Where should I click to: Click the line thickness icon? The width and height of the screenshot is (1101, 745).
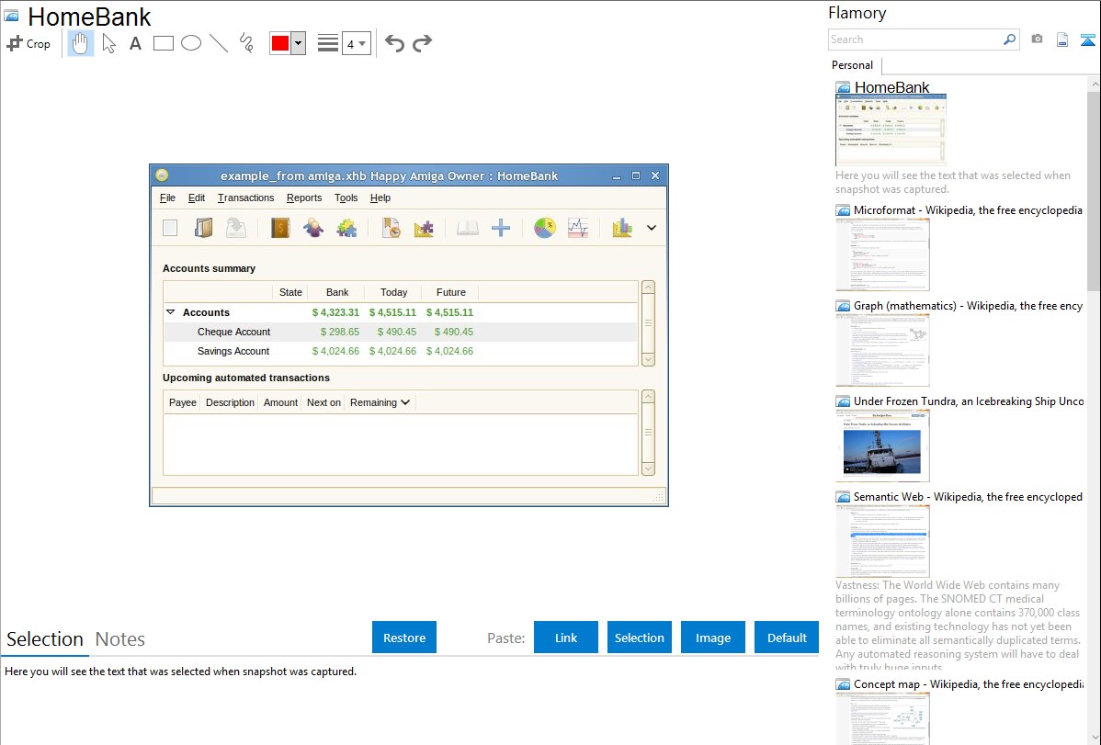pos(328,43)
